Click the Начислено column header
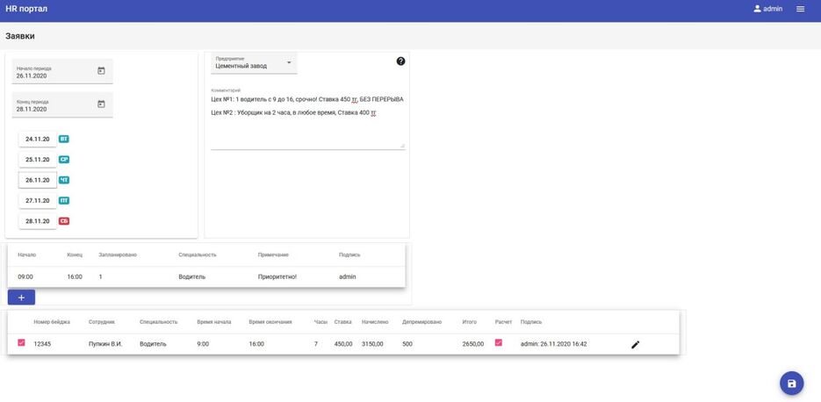This screenshot has width=821, height=402. pyautogui.click(x=376, y=322)
